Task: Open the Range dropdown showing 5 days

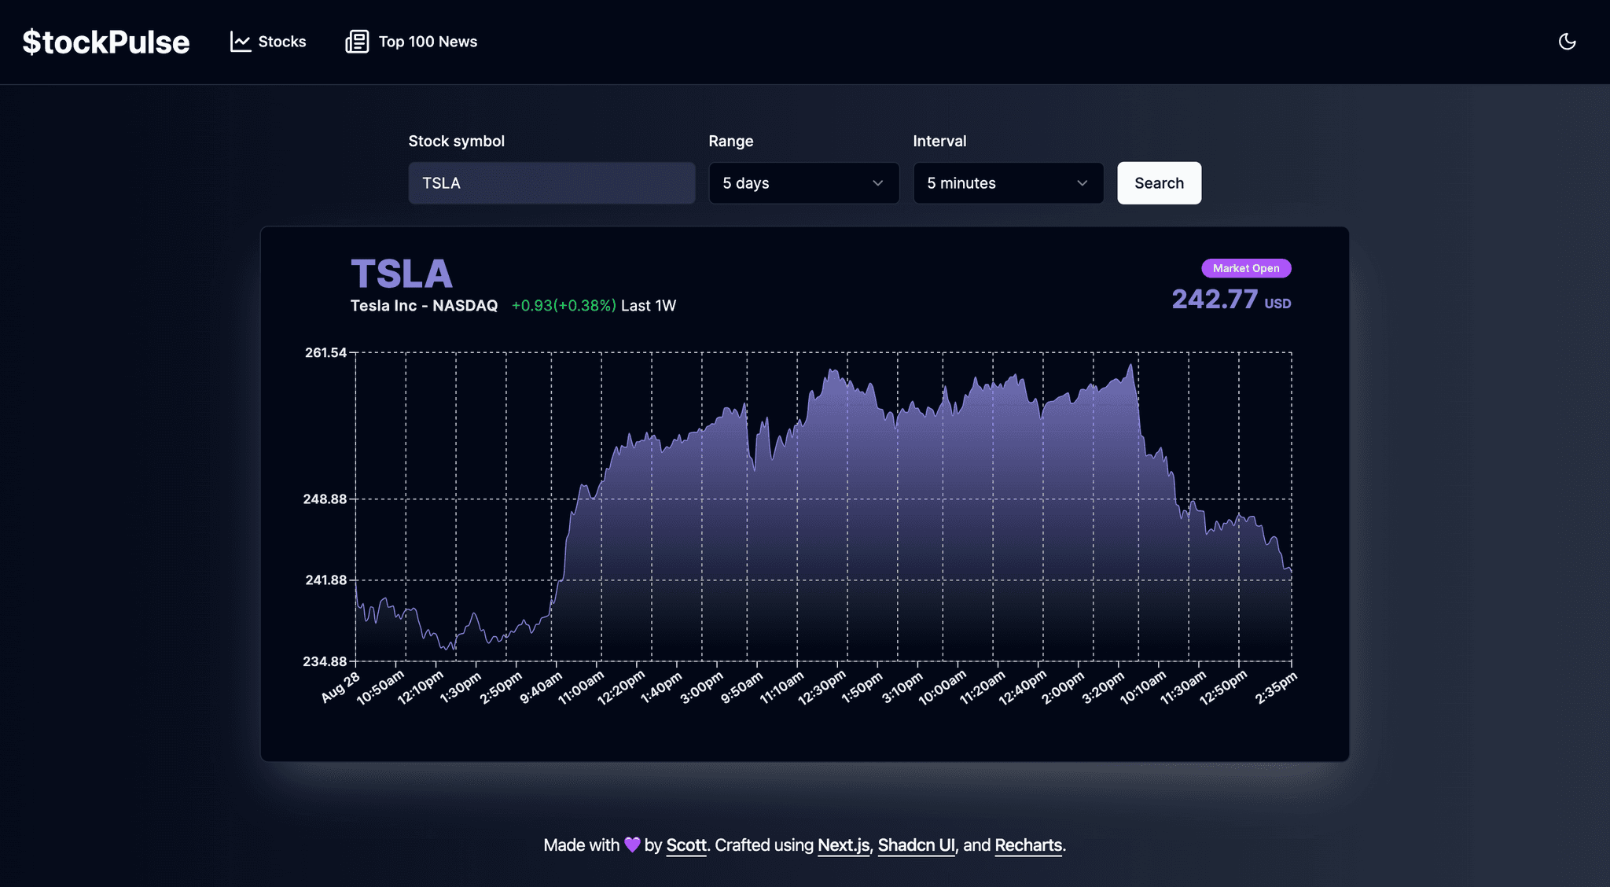Action: [x=803, y=182]
